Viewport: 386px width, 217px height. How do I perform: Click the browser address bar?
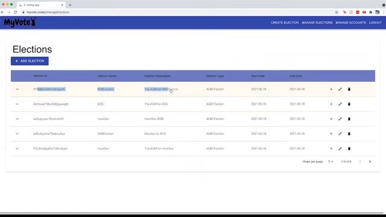point(177,12)
